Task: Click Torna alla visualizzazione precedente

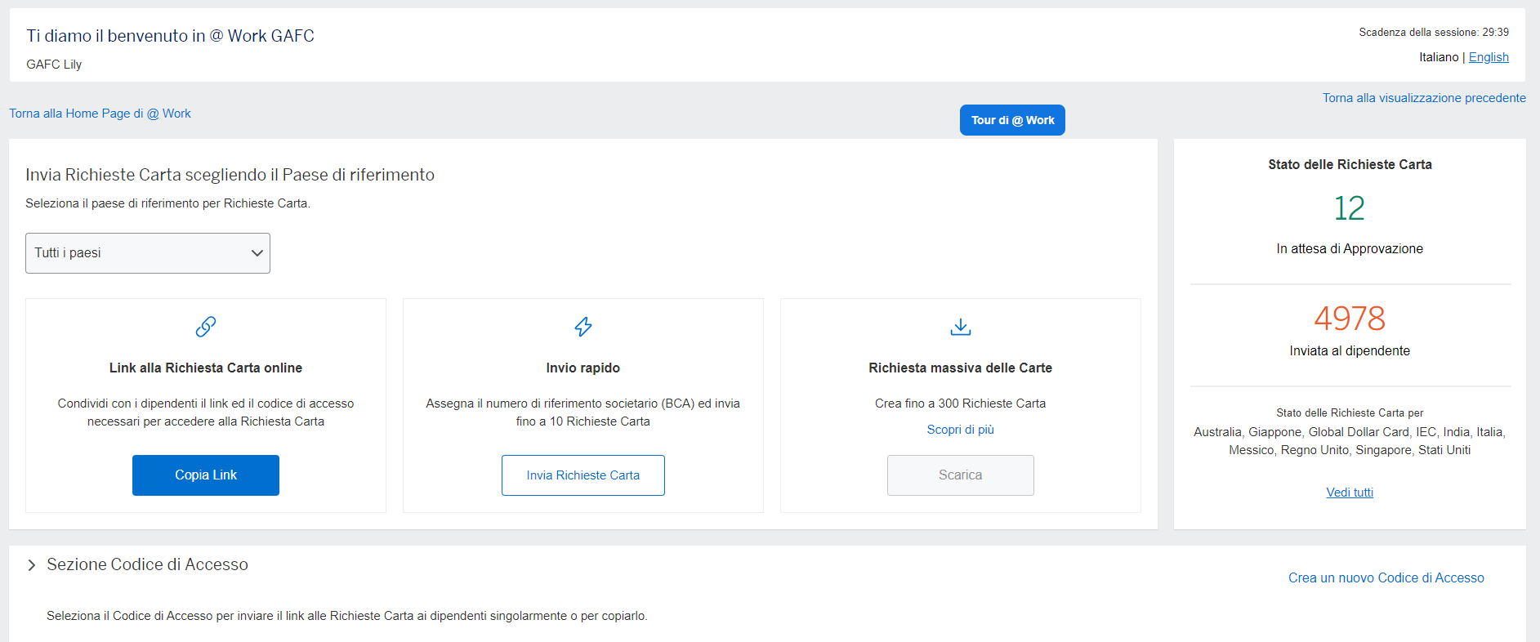Action: pos(1424,98)
